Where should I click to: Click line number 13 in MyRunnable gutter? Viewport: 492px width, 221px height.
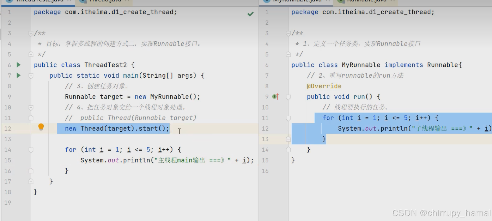[265, 139]
